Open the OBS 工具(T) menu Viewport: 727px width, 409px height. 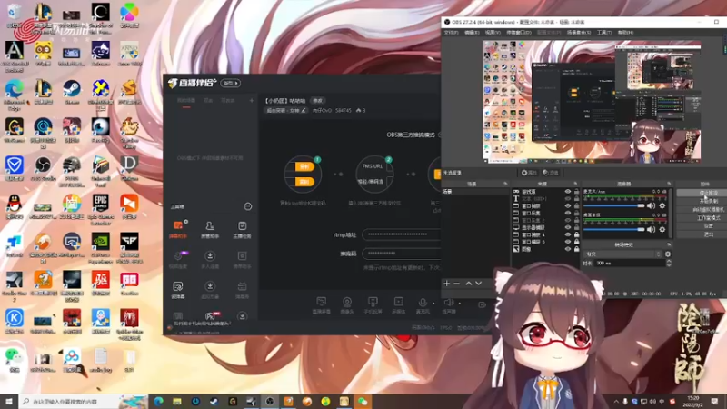point(604,33)
